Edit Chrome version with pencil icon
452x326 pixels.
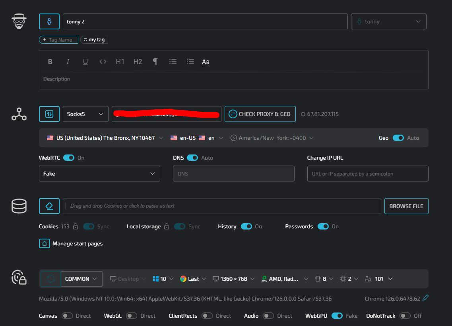point(425,298)
